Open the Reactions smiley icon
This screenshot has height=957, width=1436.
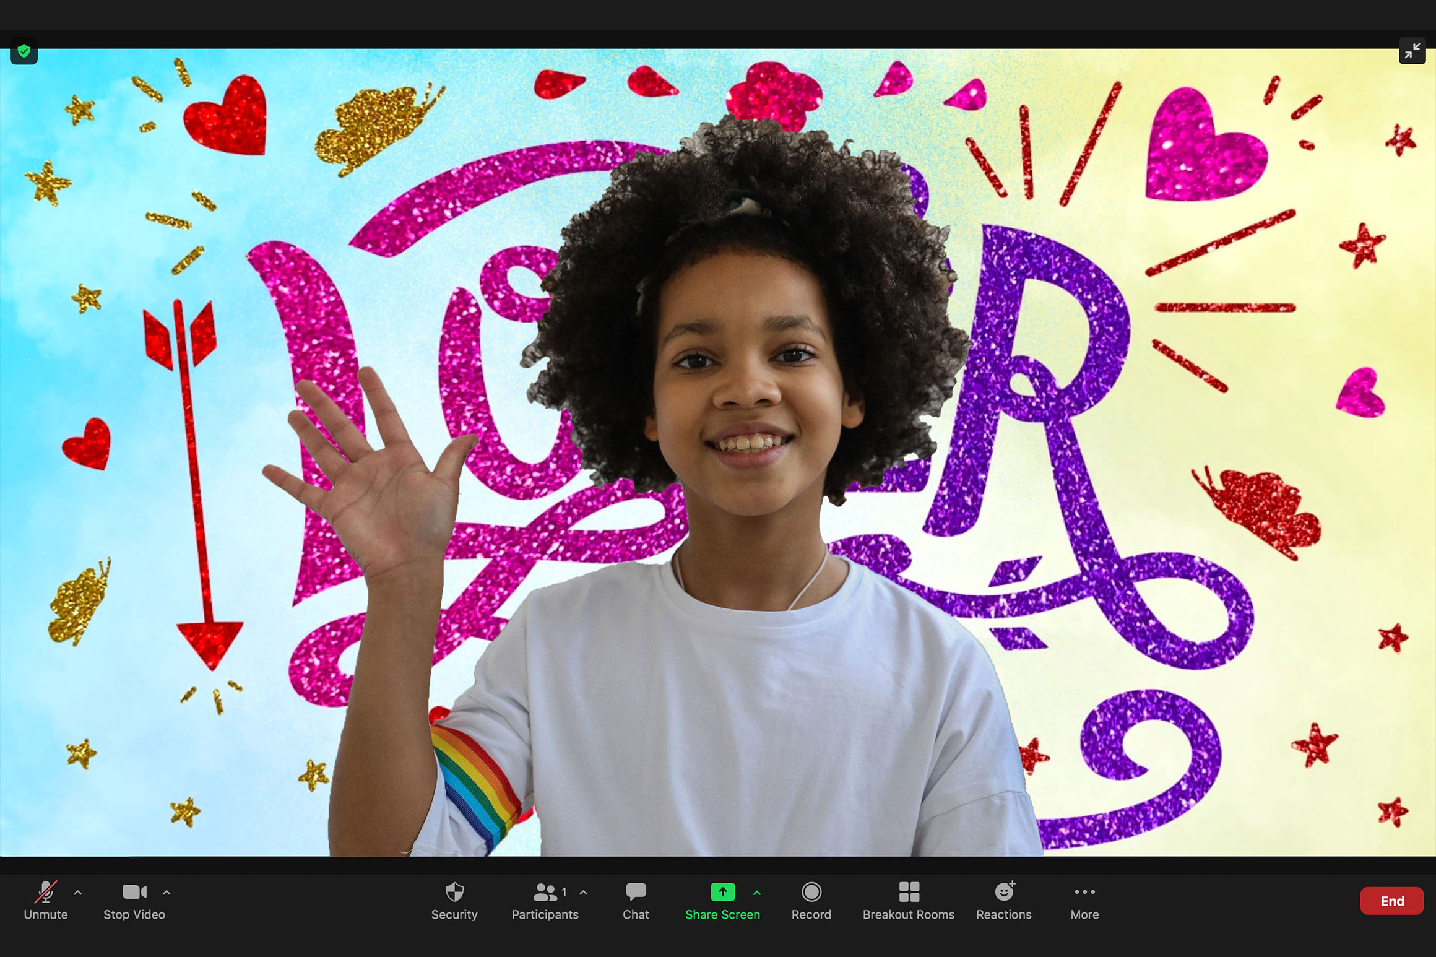pos(1004,892)
